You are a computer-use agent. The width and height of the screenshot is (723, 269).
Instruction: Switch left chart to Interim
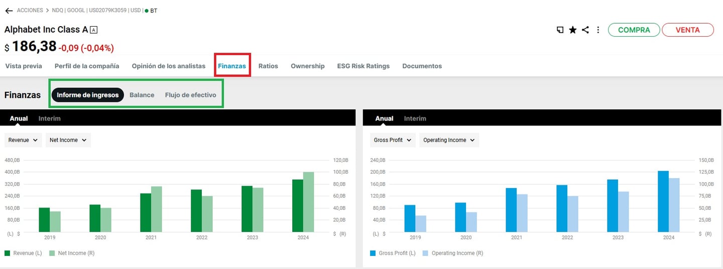[x=49, y=118]
